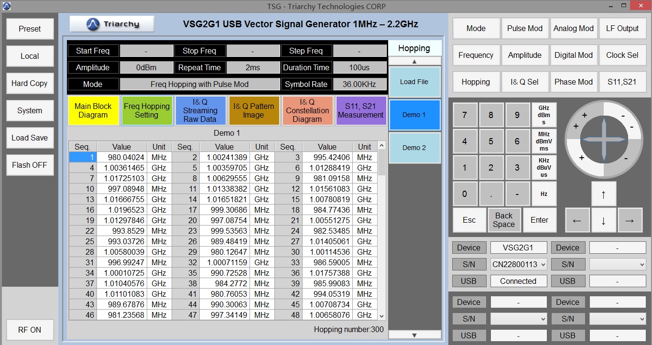
Task: Toggle the Flash OFF button
Action: point(30,165)
